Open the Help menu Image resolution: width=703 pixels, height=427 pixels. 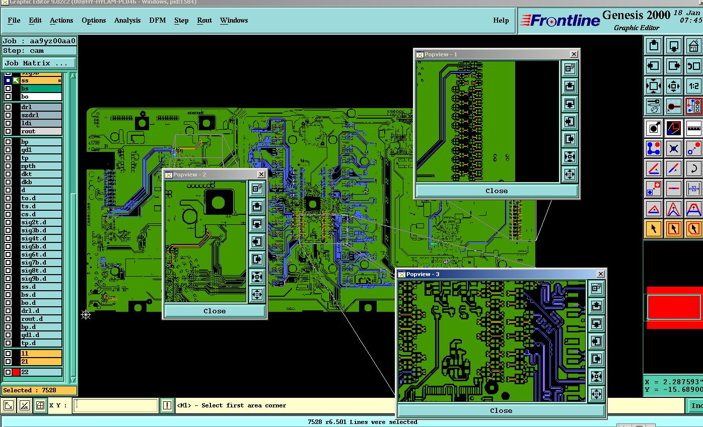[x=501, y=20]
